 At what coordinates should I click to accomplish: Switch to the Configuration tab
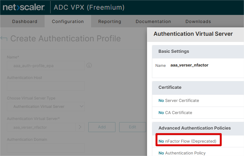click(x=68, y=21)
